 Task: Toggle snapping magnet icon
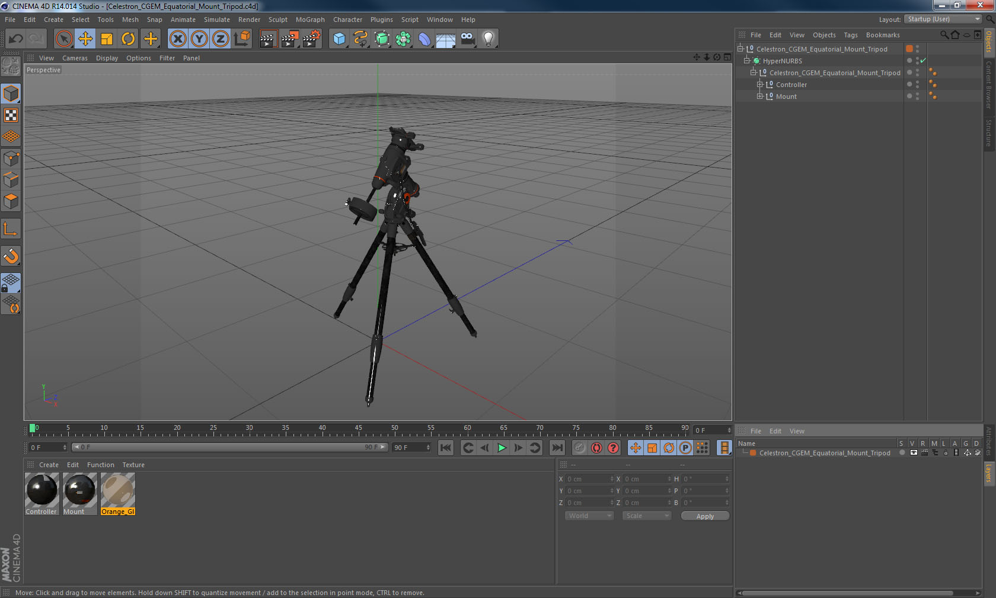(11, 256)
